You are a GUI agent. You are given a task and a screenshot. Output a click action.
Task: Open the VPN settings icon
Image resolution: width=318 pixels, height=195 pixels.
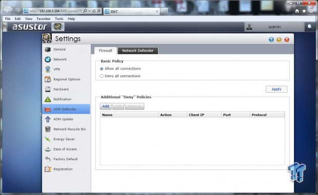pyautogui.click(x=48, y=69)
